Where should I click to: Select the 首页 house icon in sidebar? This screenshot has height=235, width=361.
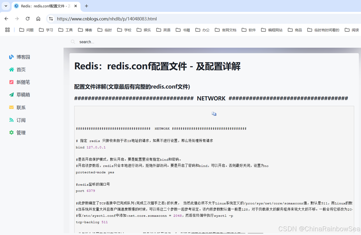12,70
